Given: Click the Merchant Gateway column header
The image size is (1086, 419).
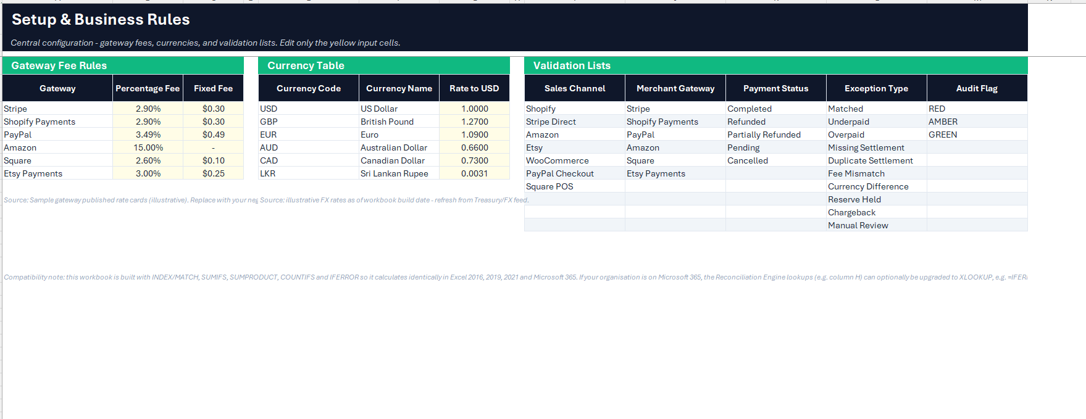Looking at the screenshot, I should (x=675, y=88).
